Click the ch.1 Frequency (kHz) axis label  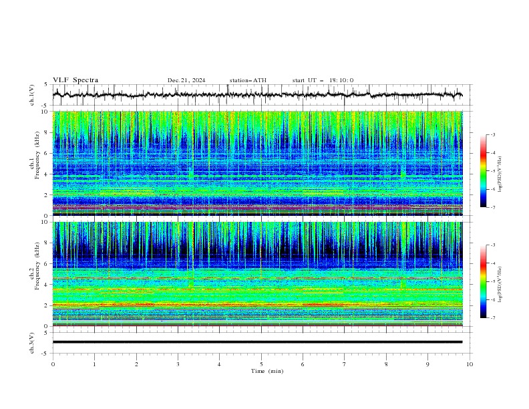35,155
